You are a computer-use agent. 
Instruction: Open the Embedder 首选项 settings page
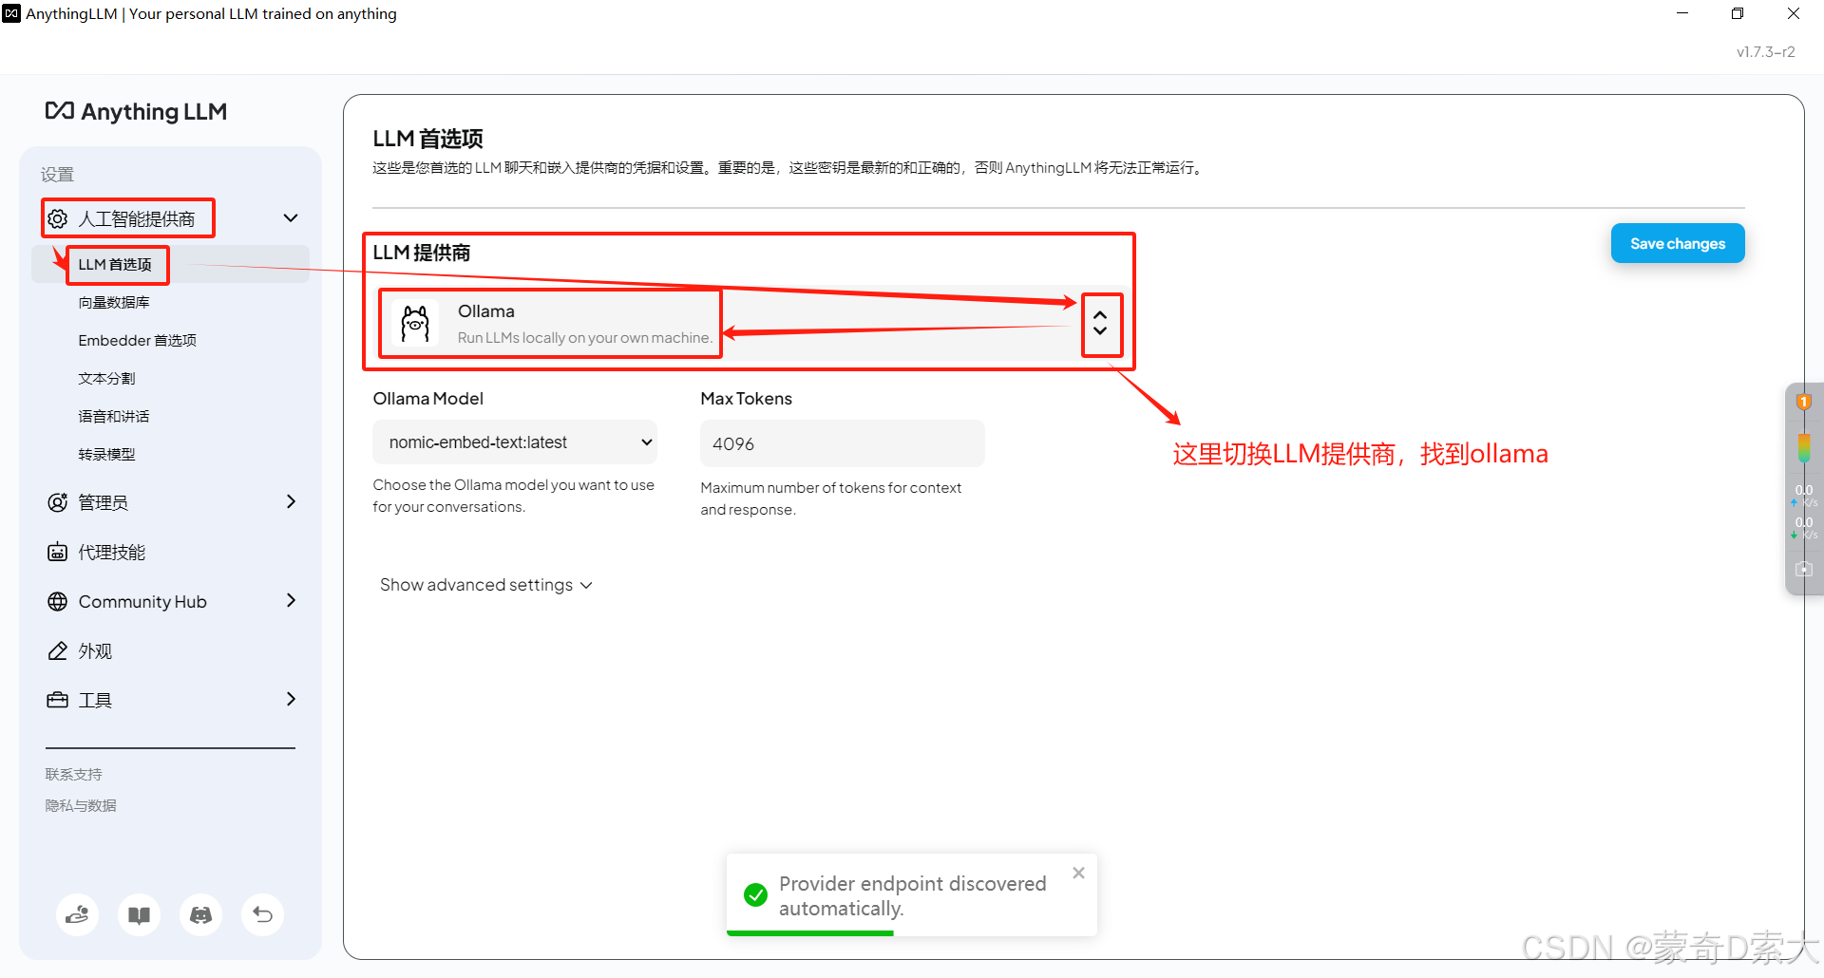point(137,340)
